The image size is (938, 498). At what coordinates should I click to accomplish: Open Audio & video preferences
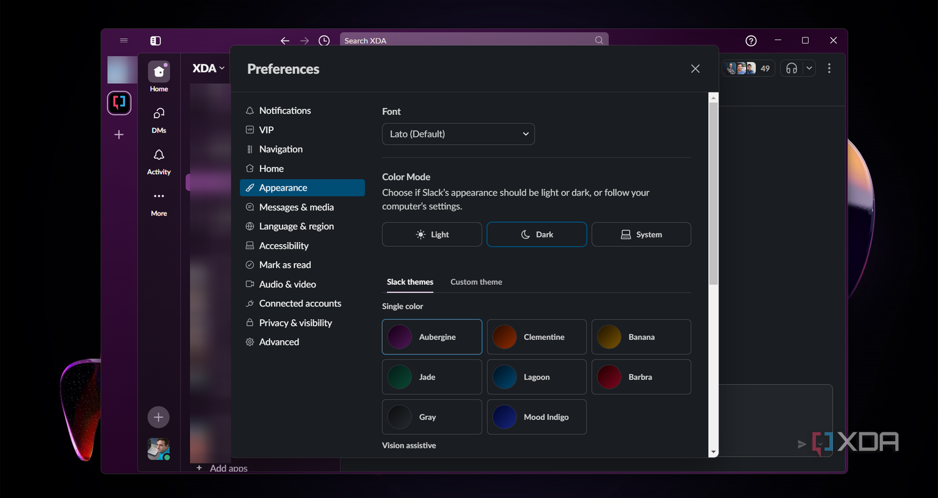click(x=303, y=284)
